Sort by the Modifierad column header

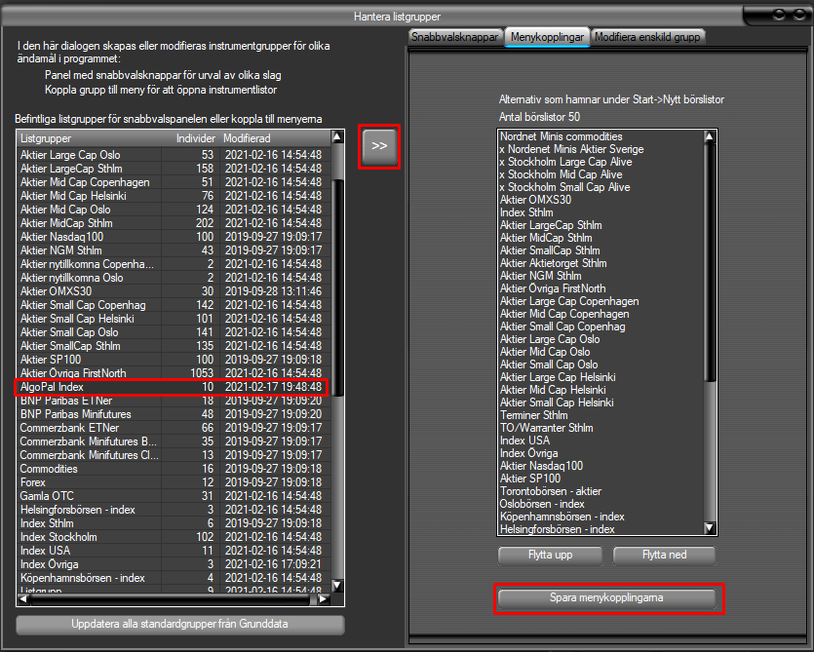[x=273, y=138]
